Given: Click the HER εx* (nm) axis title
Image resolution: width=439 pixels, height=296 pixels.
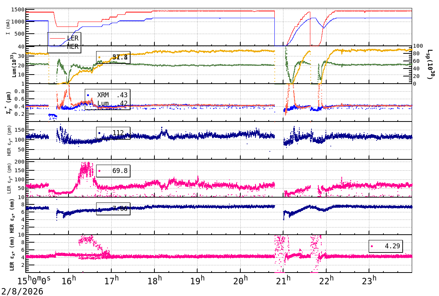Looking at the screenshot, I should [x=12, y=216].
